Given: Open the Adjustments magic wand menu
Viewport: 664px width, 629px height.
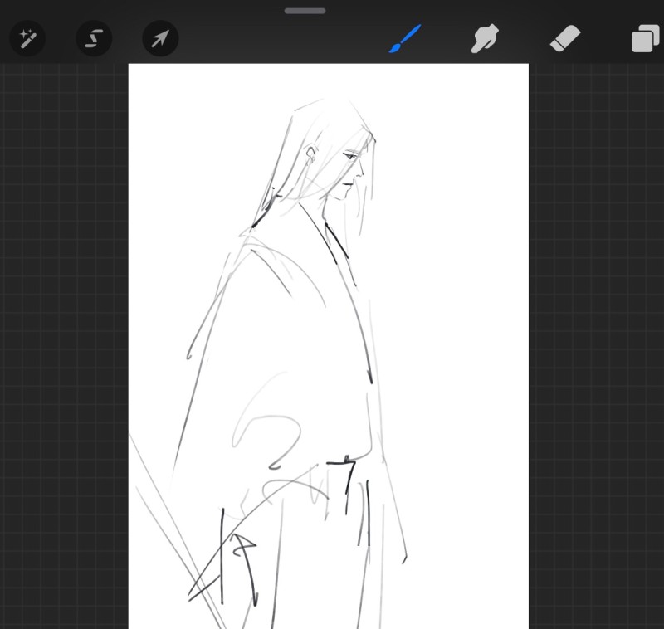Looking at the screenshot, I should [27, 38].
